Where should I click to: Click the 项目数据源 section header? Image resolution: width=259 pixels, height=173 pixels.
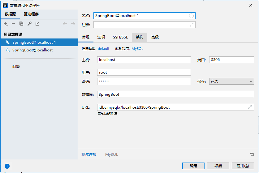(x=13, y=34)
